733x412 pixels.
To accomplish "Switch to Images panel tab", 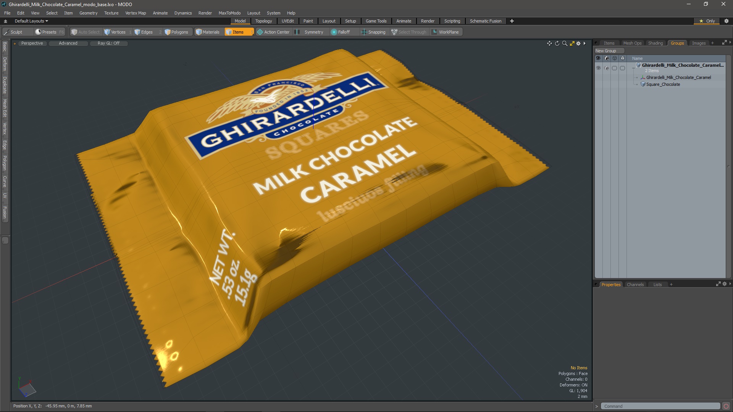I will point(699,43).
